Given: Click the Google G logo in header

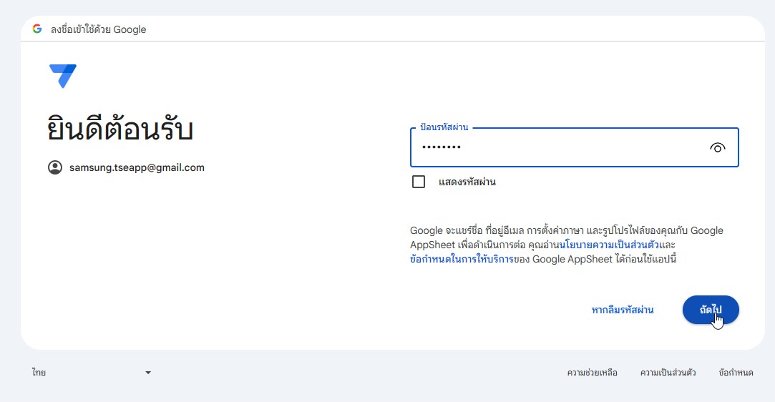Looking at the screenshot, I should [x=37, y=29].
